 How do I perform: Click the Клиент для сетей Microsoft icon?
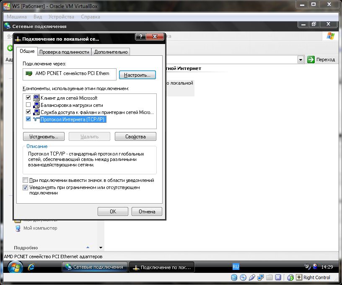(36, 98)
